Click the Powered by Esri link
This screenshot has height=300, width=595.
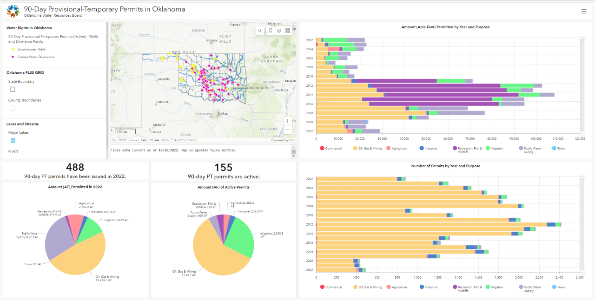(x=283, y=140)
